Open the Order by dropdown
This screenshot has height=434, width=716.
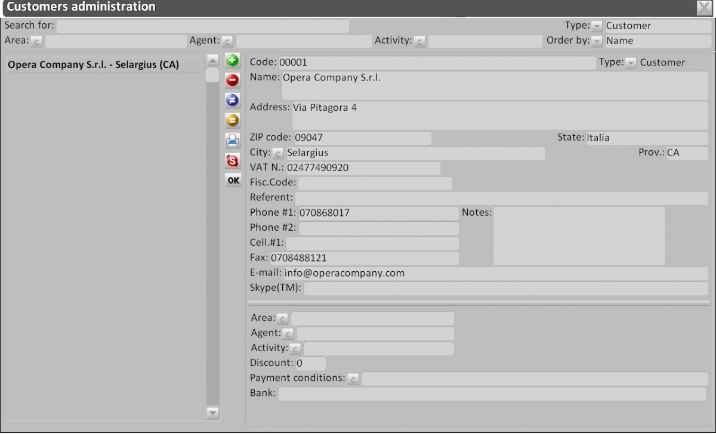coord(597,41)
